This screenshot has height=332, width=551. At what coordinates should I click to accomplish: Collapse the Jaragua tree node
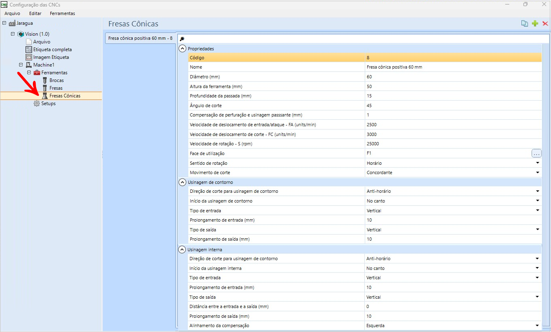[4, 23]
